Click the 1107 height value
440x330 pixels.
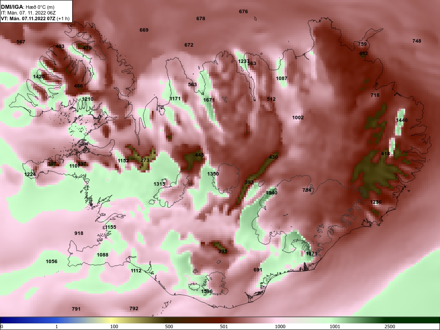(x=75, y=166)
